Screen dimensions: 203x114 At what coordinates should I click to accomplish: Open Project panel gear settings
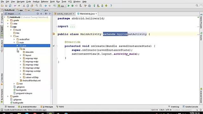coord(46,14)
